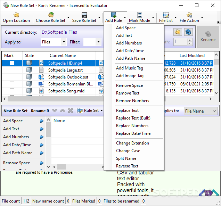Click the blue arrow next to Add Path Name
This screenshot has width=221, height=206.
coord(42,153)
